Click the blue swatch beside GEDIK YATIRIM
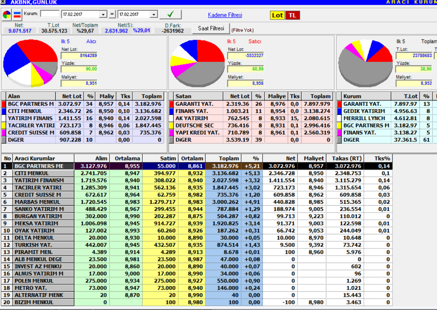Screen dimensions: 437x310 click(x=339, y=111)
